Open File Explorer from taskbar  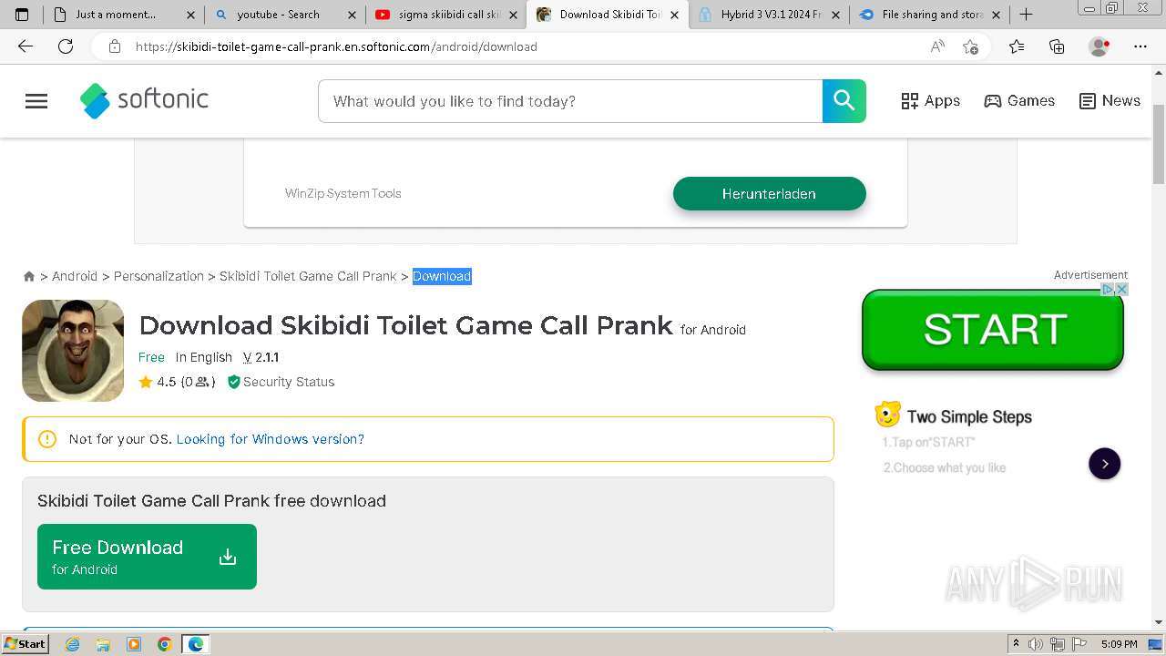click(103, 644)
